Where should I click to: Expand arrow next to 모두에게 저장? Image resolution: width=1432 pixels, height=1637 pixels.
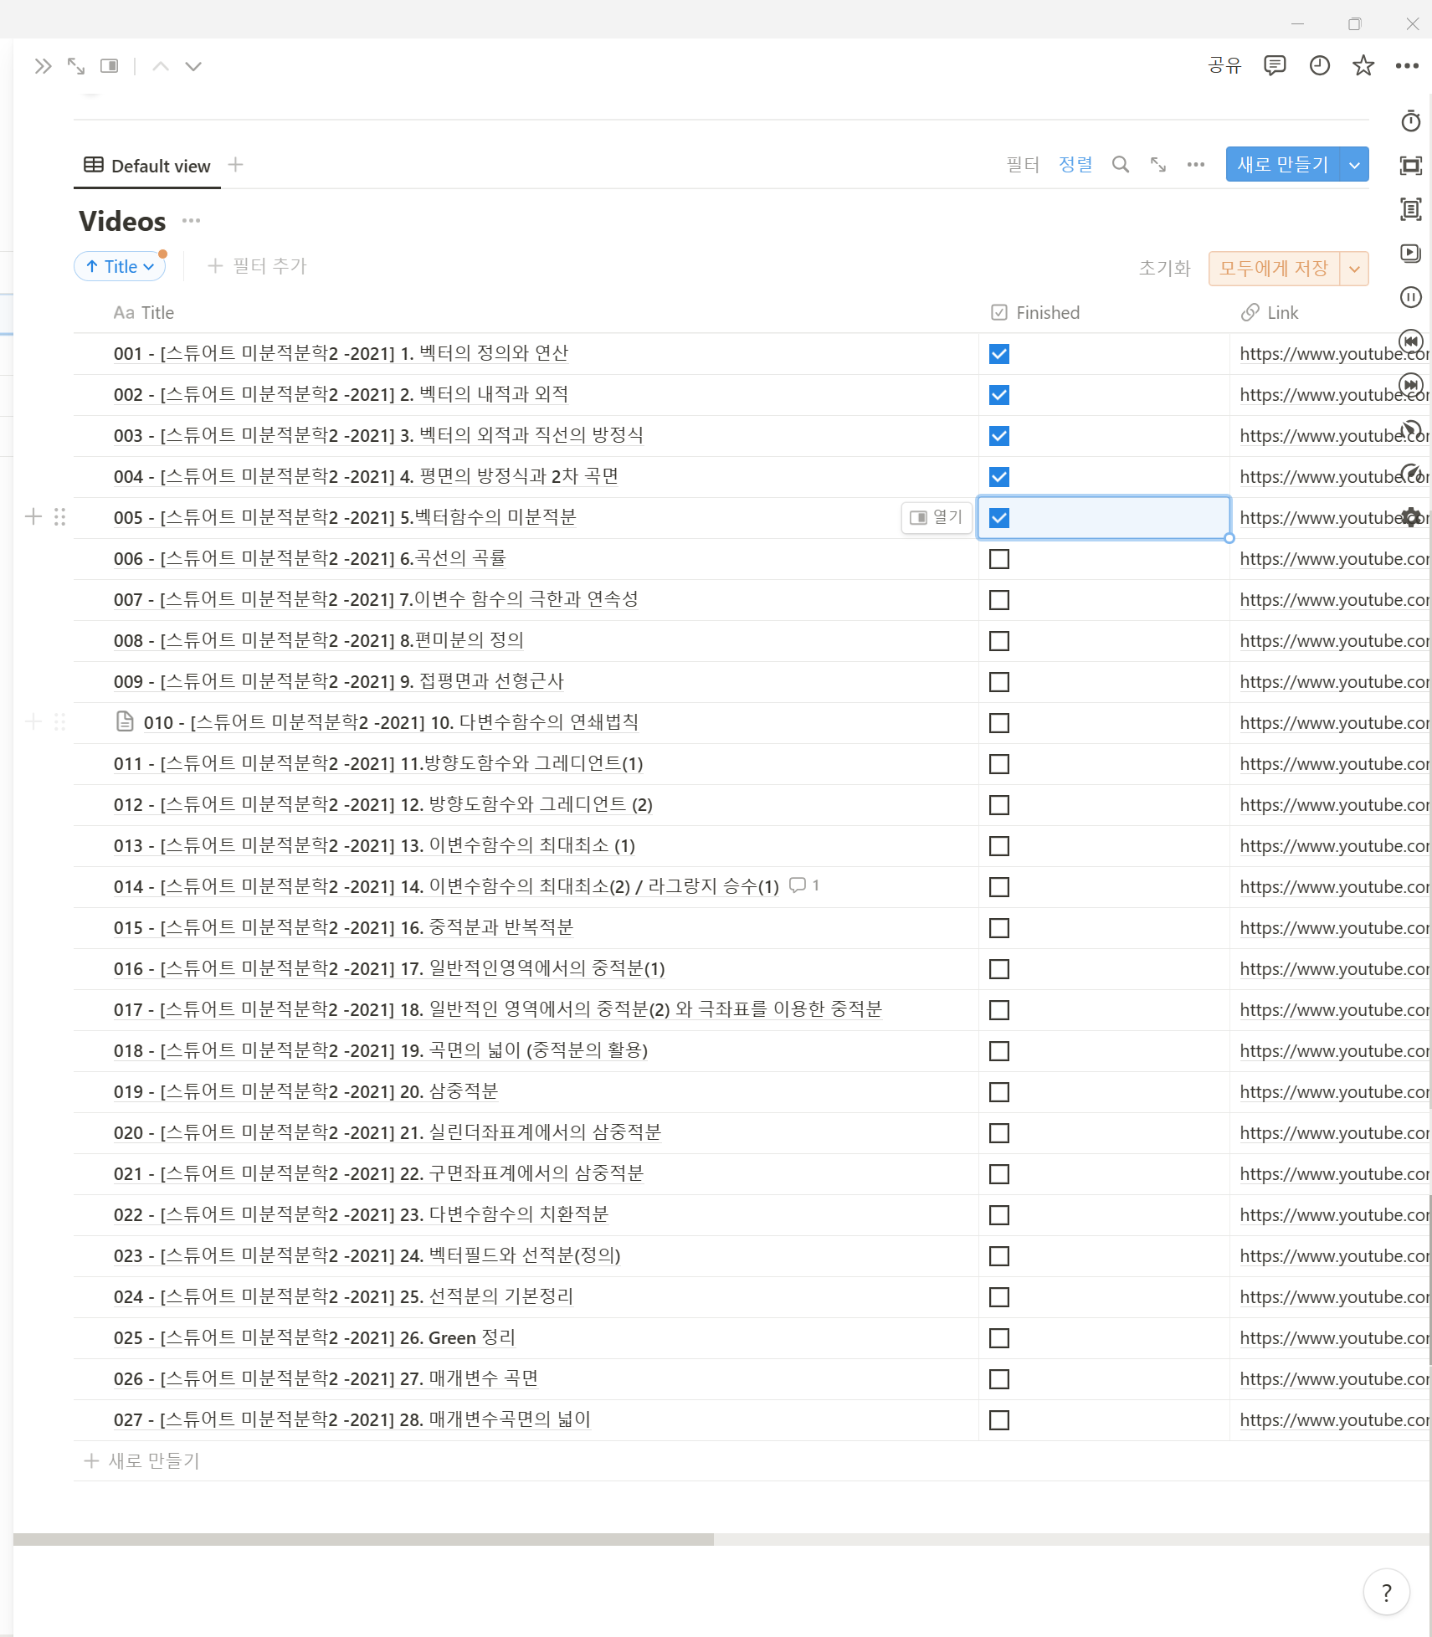click(1354, 269)
